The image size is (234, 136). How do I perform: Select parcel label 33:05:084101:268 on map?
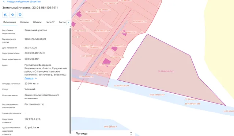193,104
